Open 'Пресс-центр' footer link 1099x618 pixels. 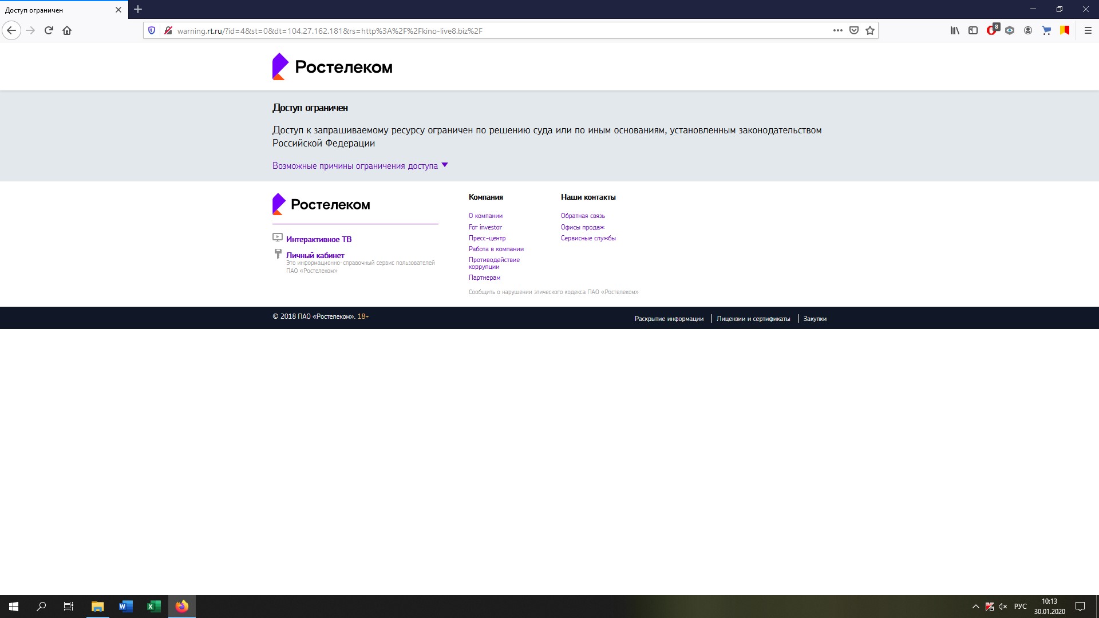coord(487,238)
